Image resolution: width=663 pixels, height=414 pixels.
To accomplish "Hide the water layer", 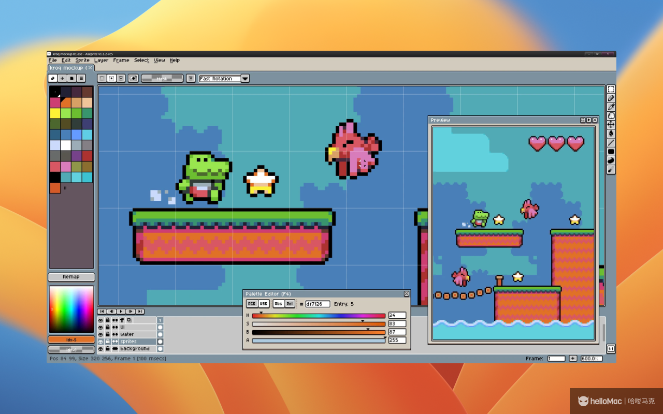I will pos(100,334).
